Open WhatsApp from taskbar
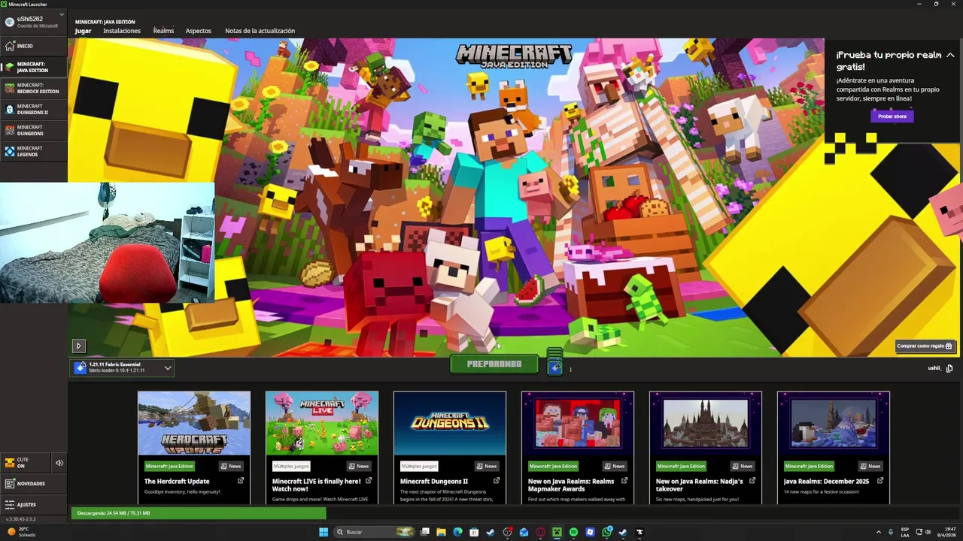 606,532
